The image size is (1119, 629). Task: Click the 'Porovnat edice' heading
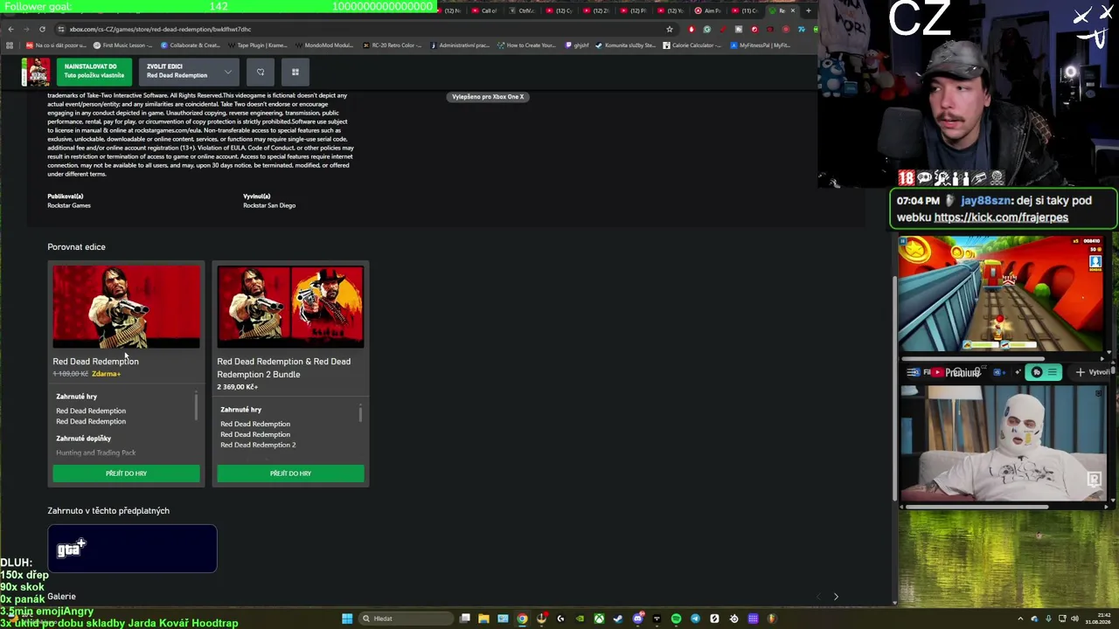pos(76,246)
